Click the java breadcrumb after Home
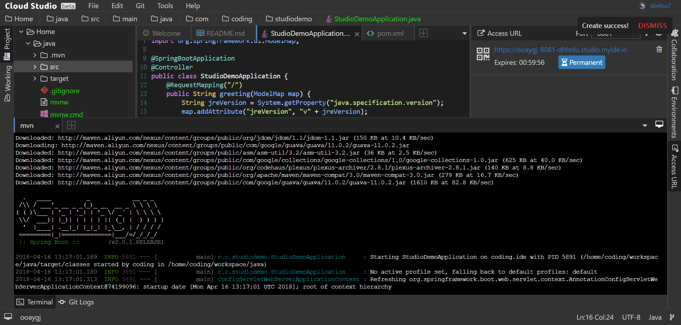681x325 pixels. pyautogui.click(x=57, y=19)
